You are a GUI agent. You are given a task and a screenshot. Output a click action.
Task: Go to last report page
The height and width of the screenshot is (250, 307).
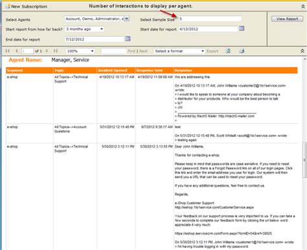pyautogui.click(x=56, y=51)
